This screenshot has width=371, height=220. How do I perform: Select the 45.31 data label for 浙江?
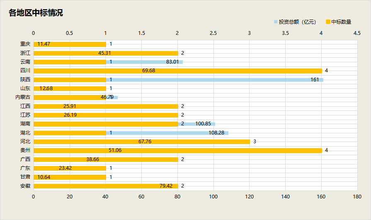pyautogui.click(x=104, y=53)
